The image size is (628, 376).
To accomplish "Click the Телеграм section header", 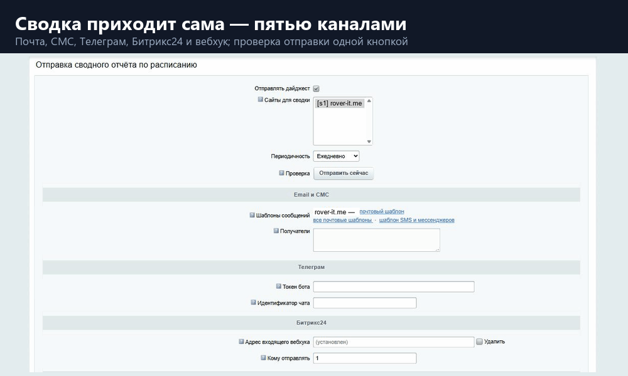I will tap(311, 267).
